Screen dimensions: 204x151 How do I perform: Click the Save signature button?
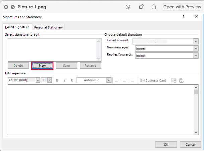click(x=66, y=66)
